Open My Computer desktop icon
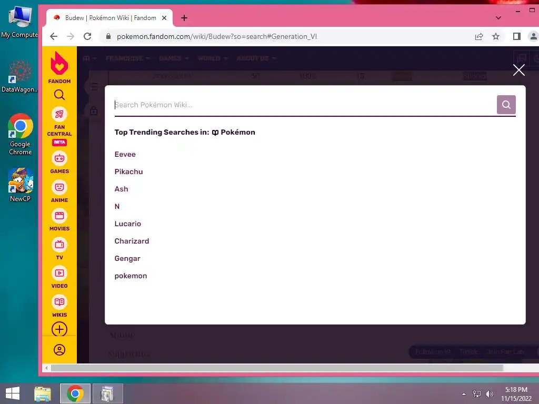Viewport: 539px width, 404px height. (19, 22)
